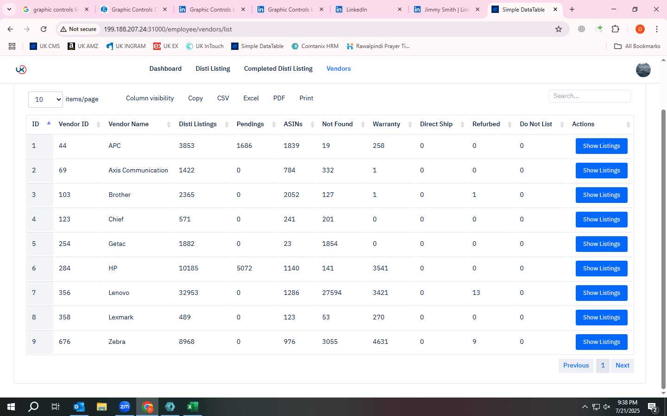Open the browser extensions puzzle icon
Viewport: 667px width, 416px height.
click(615, 29)
